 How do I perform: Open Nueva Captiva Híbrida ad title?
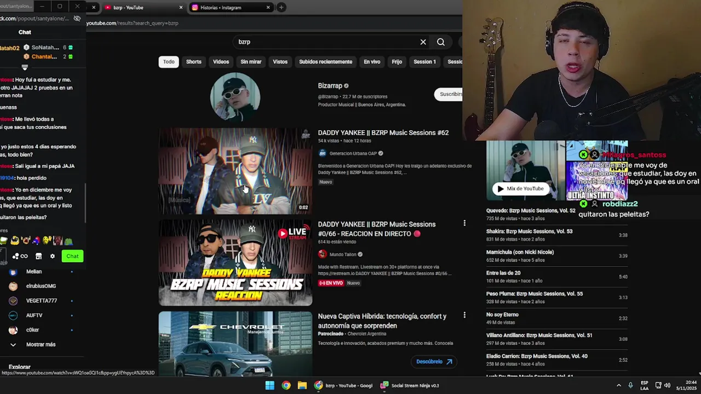coord(382,321)
